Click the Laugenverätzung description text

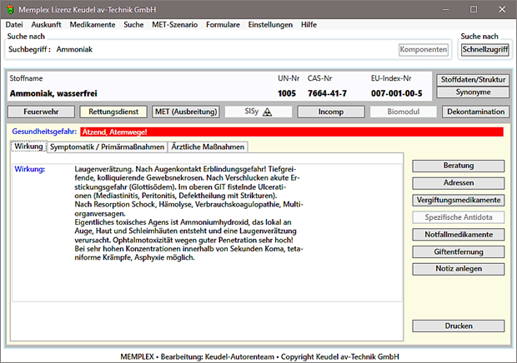coord(188,213)
